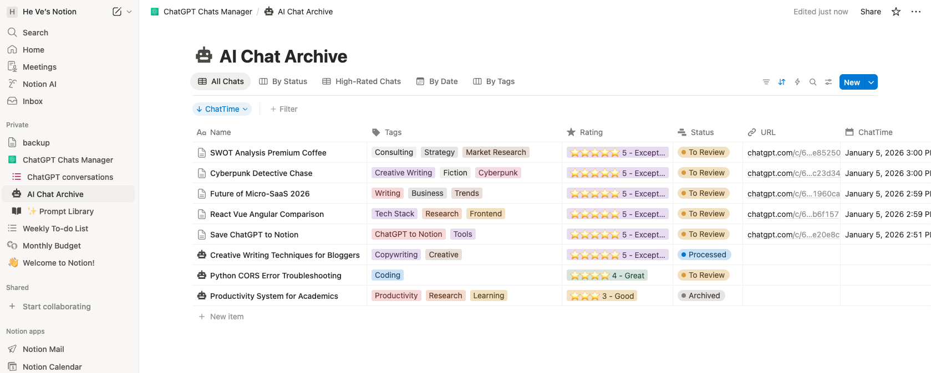Image resolution: width=931 pixels, height=373 pixels.
Task: Go to Home in the sidebar
Action: (x=69, y=50)
